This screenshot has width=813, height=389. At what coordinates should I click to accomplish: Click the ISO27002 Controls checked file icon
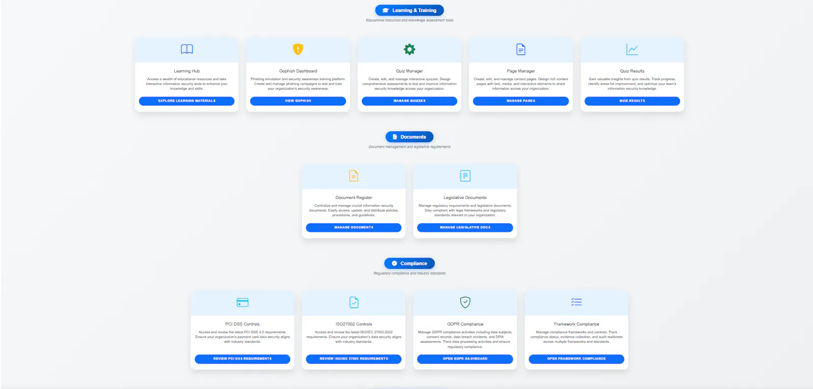pos(354,303)
